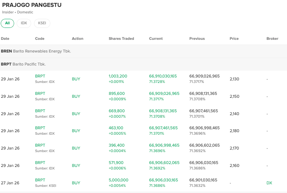
Task: Switch to the IDX filter tab
Action: coord(24,23)
